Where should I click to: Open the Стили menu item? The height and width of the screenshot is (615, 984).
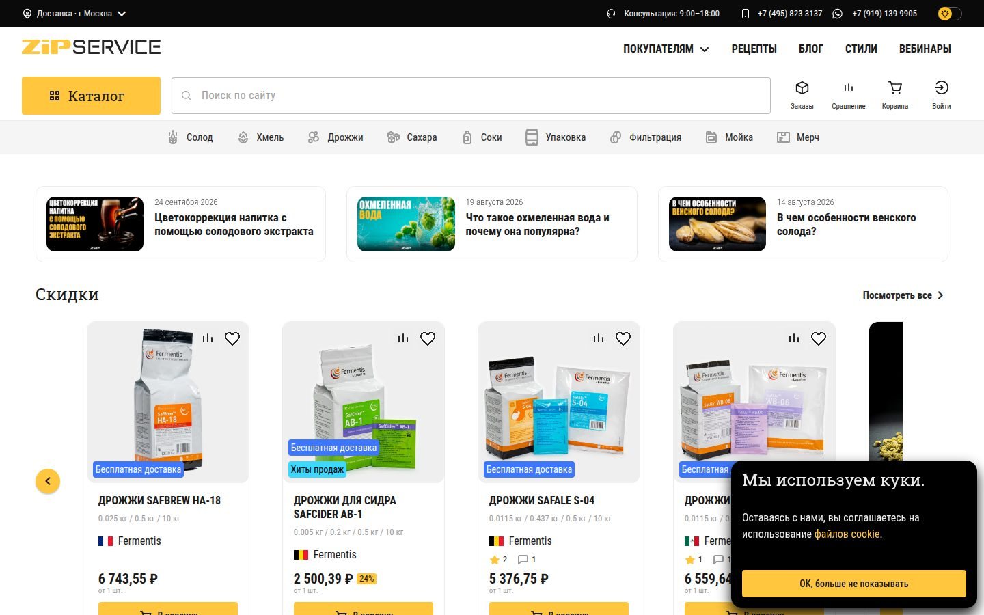(861, 49)
